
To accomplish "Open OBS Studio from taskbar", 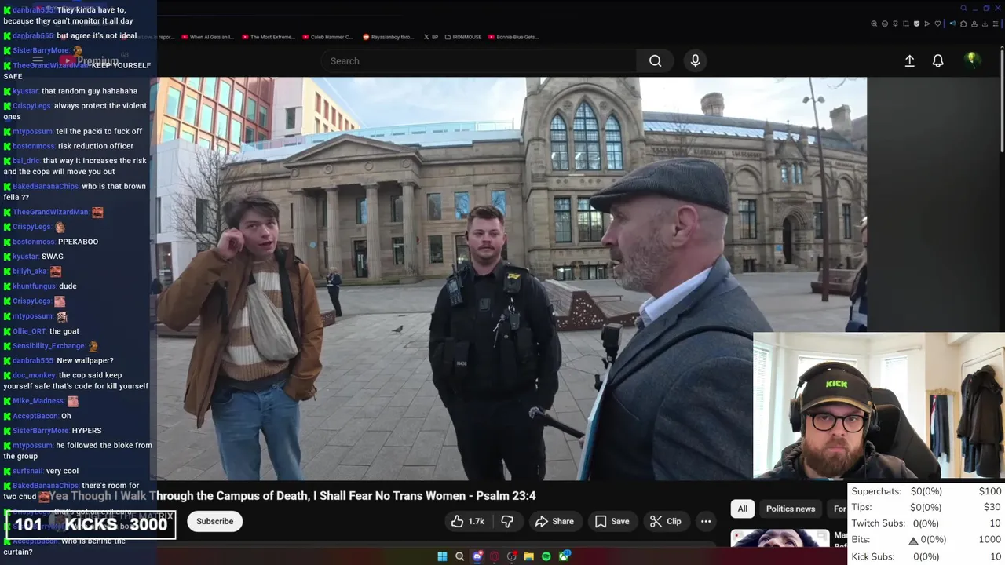I will point(512,556).
